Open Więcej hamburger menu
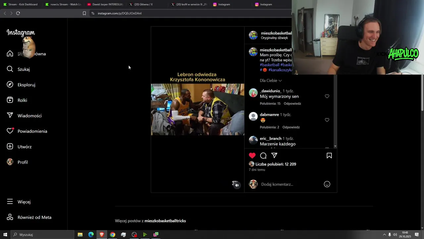The image size is (424, 239). 10,201
